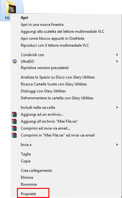Choose Apri come blocco appunti in OneNote
This screenshot has height=198, width=122.
click(x=53, y=38)
